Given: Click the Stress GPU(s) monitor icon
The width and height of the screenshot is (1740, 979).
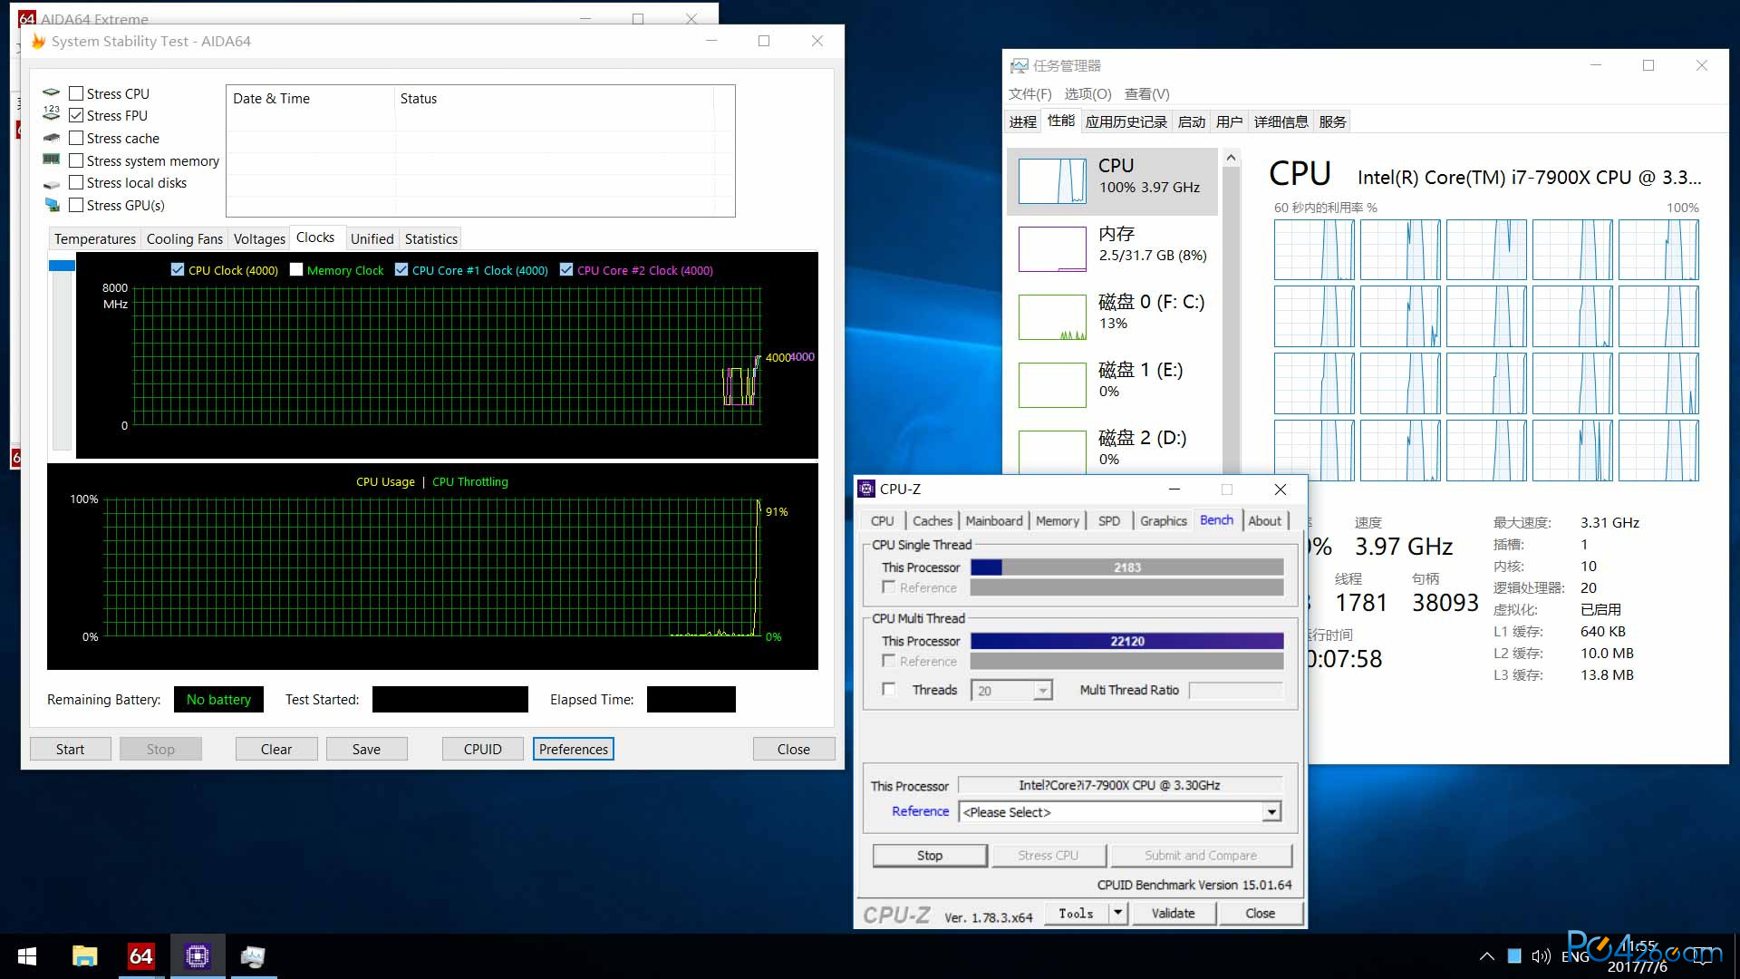Looking at the screenshot, I should 52,205.
